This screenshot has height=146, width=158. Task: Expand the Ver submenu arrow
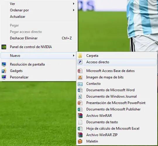click(74, 4)
